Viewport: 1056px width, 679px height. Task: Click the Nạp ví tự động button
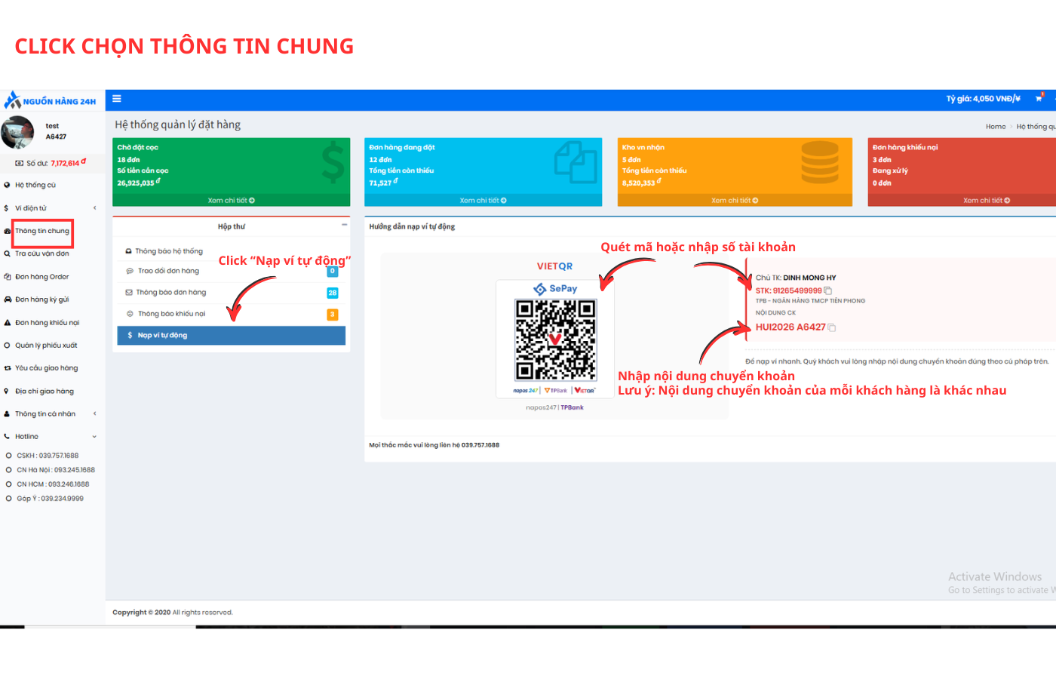231,335
